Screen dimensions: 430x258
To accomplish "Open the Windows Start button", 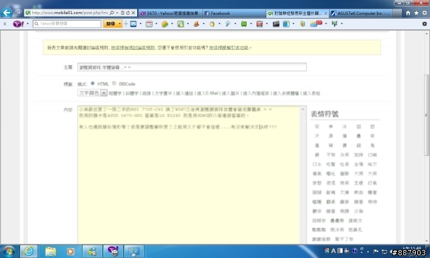I will 9,251.
